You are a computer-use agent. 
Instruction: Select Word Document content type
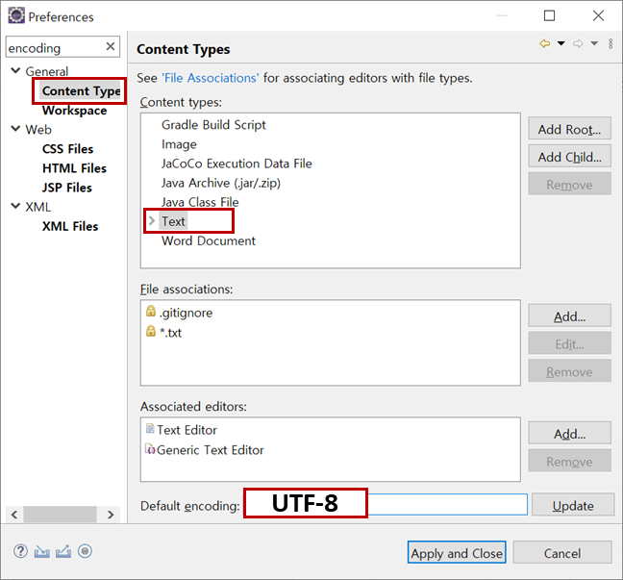209,240
